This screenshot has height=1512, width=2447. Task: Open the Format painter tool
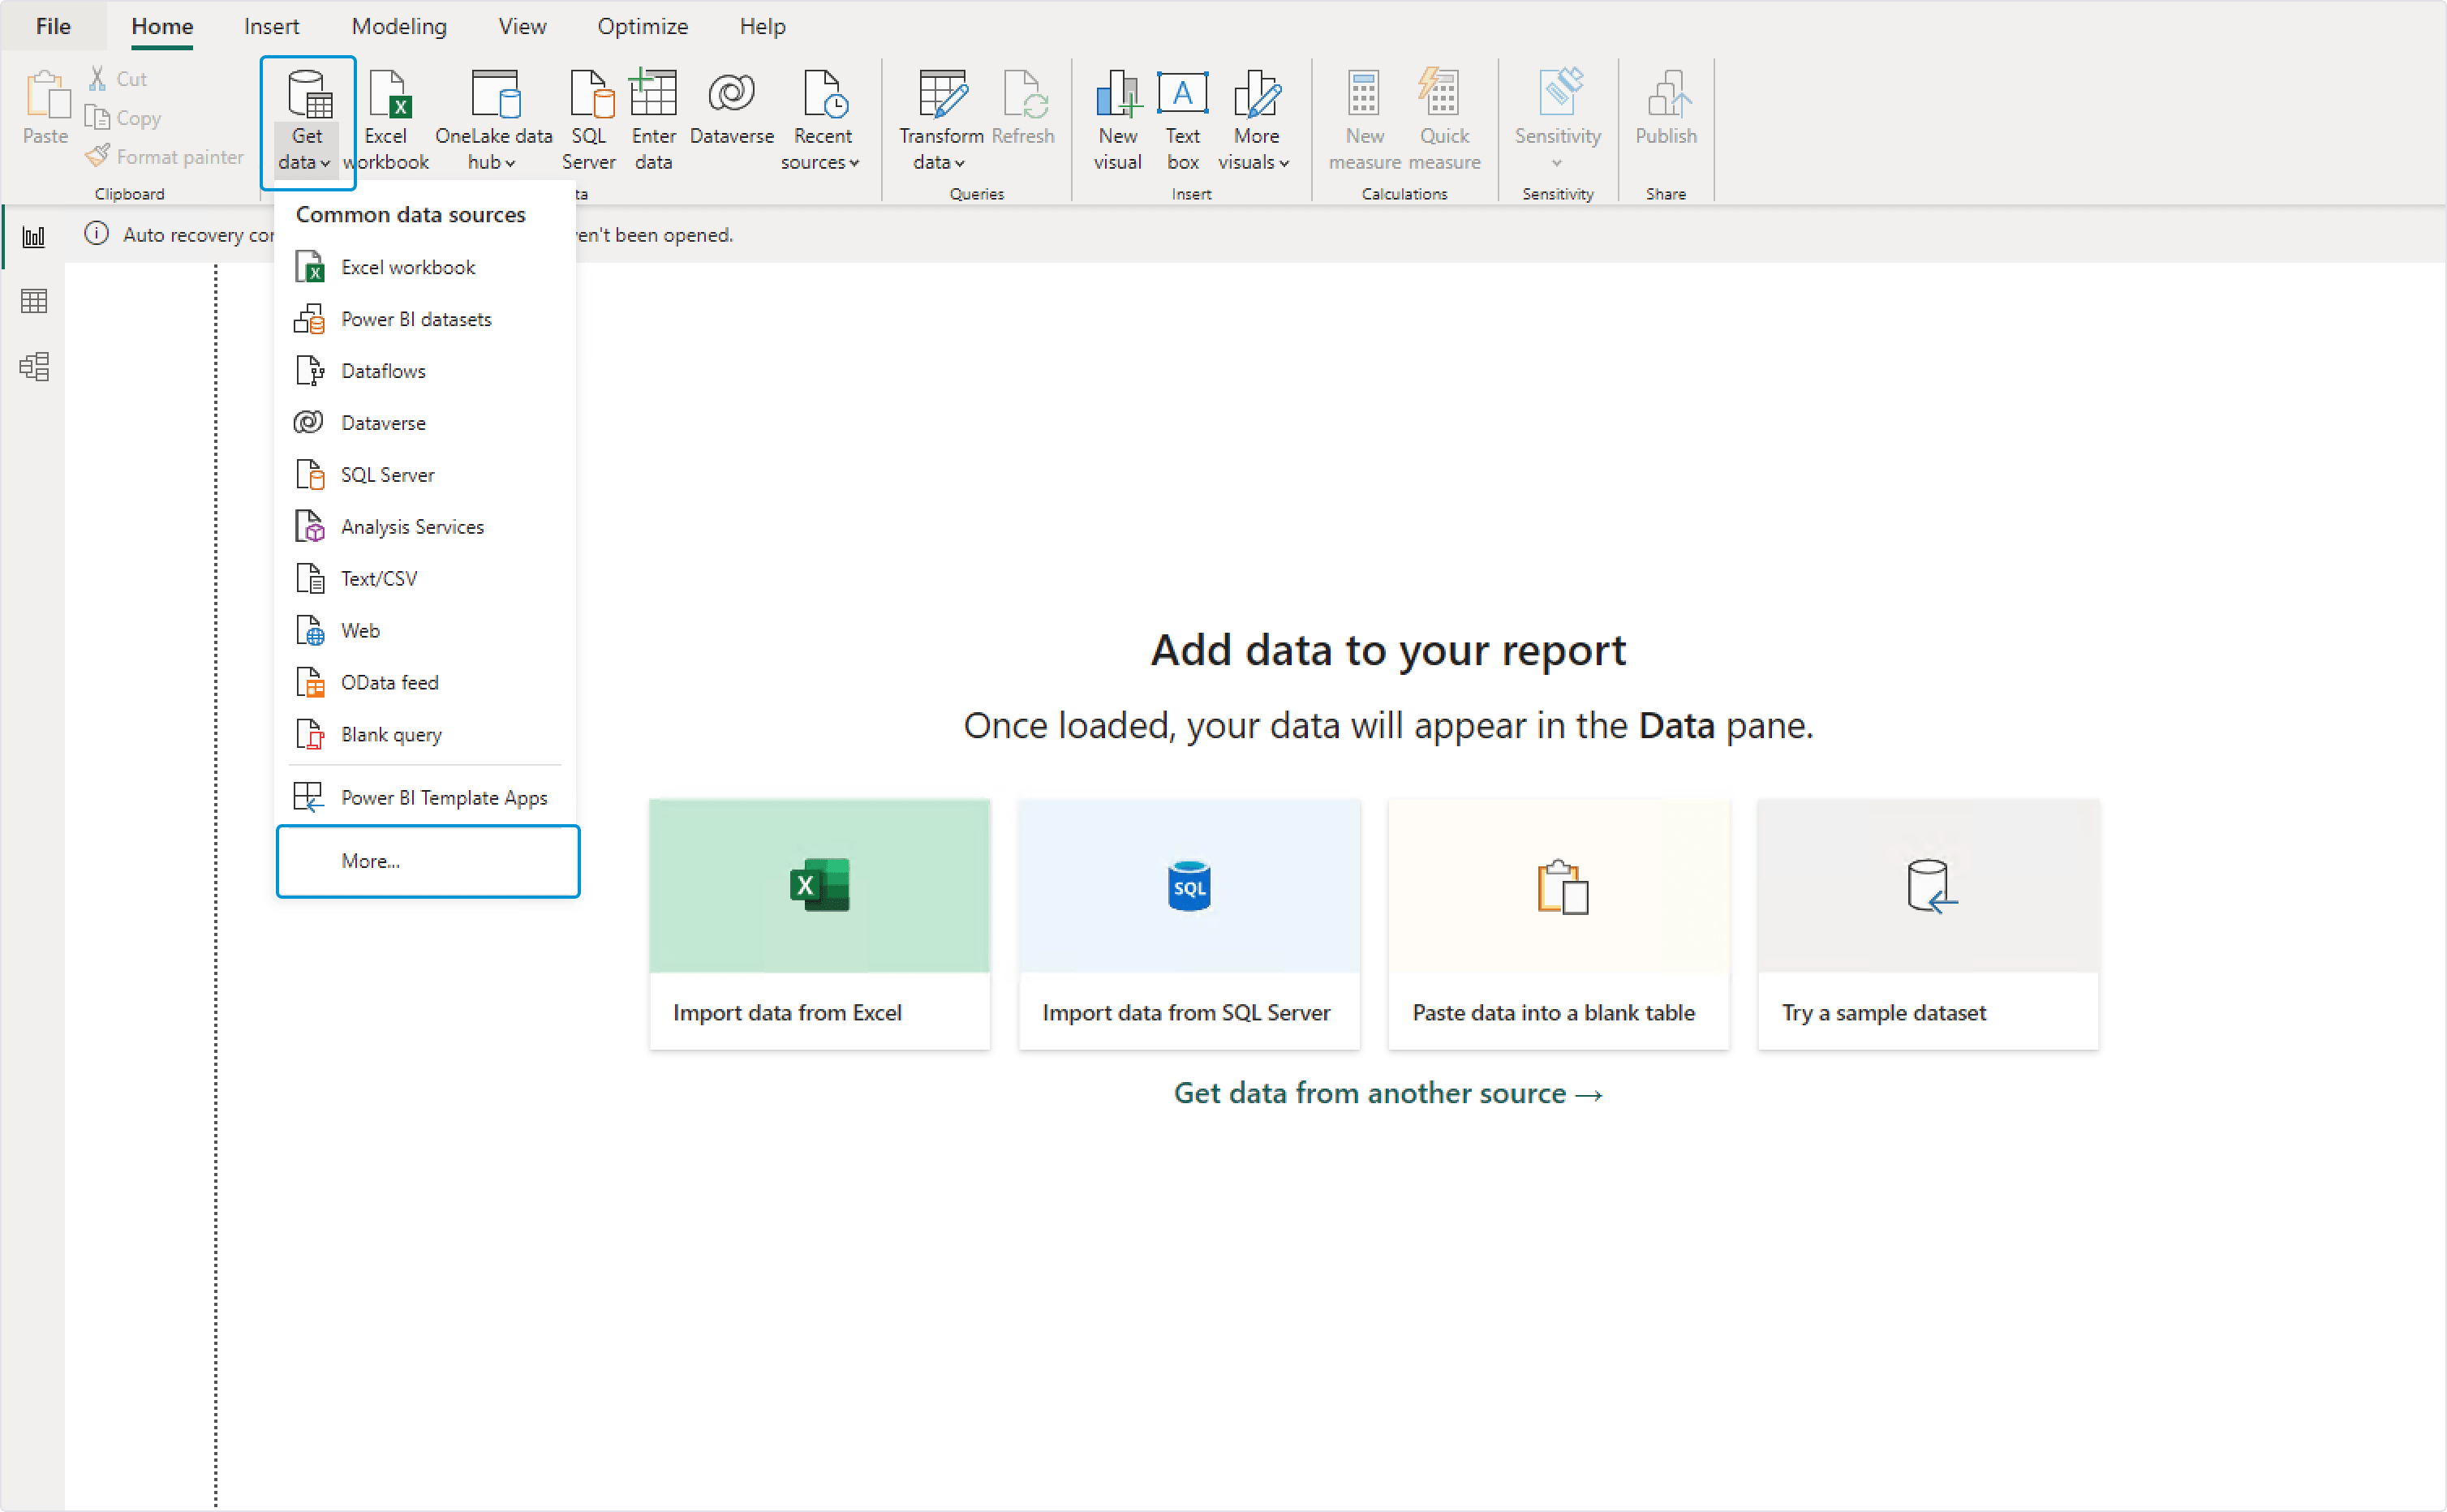pos(164,156)
